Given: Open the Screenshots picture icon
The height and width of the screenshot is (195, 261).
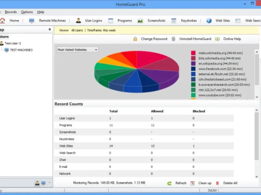Looking at the screenshot, I should tap(140, 21).
